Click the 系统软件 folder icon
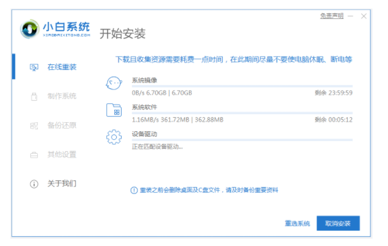 (114, 110)
